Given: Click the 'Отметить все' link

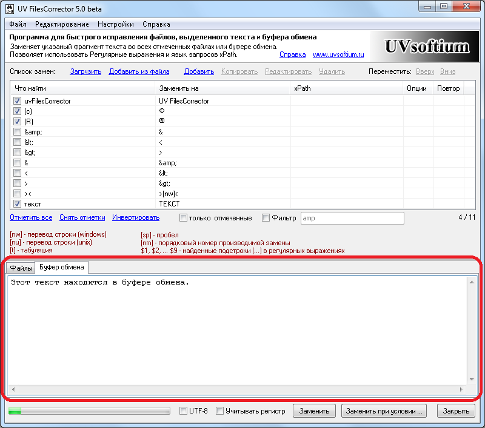Looking at the screenshot, I should [x=31, y=217].
